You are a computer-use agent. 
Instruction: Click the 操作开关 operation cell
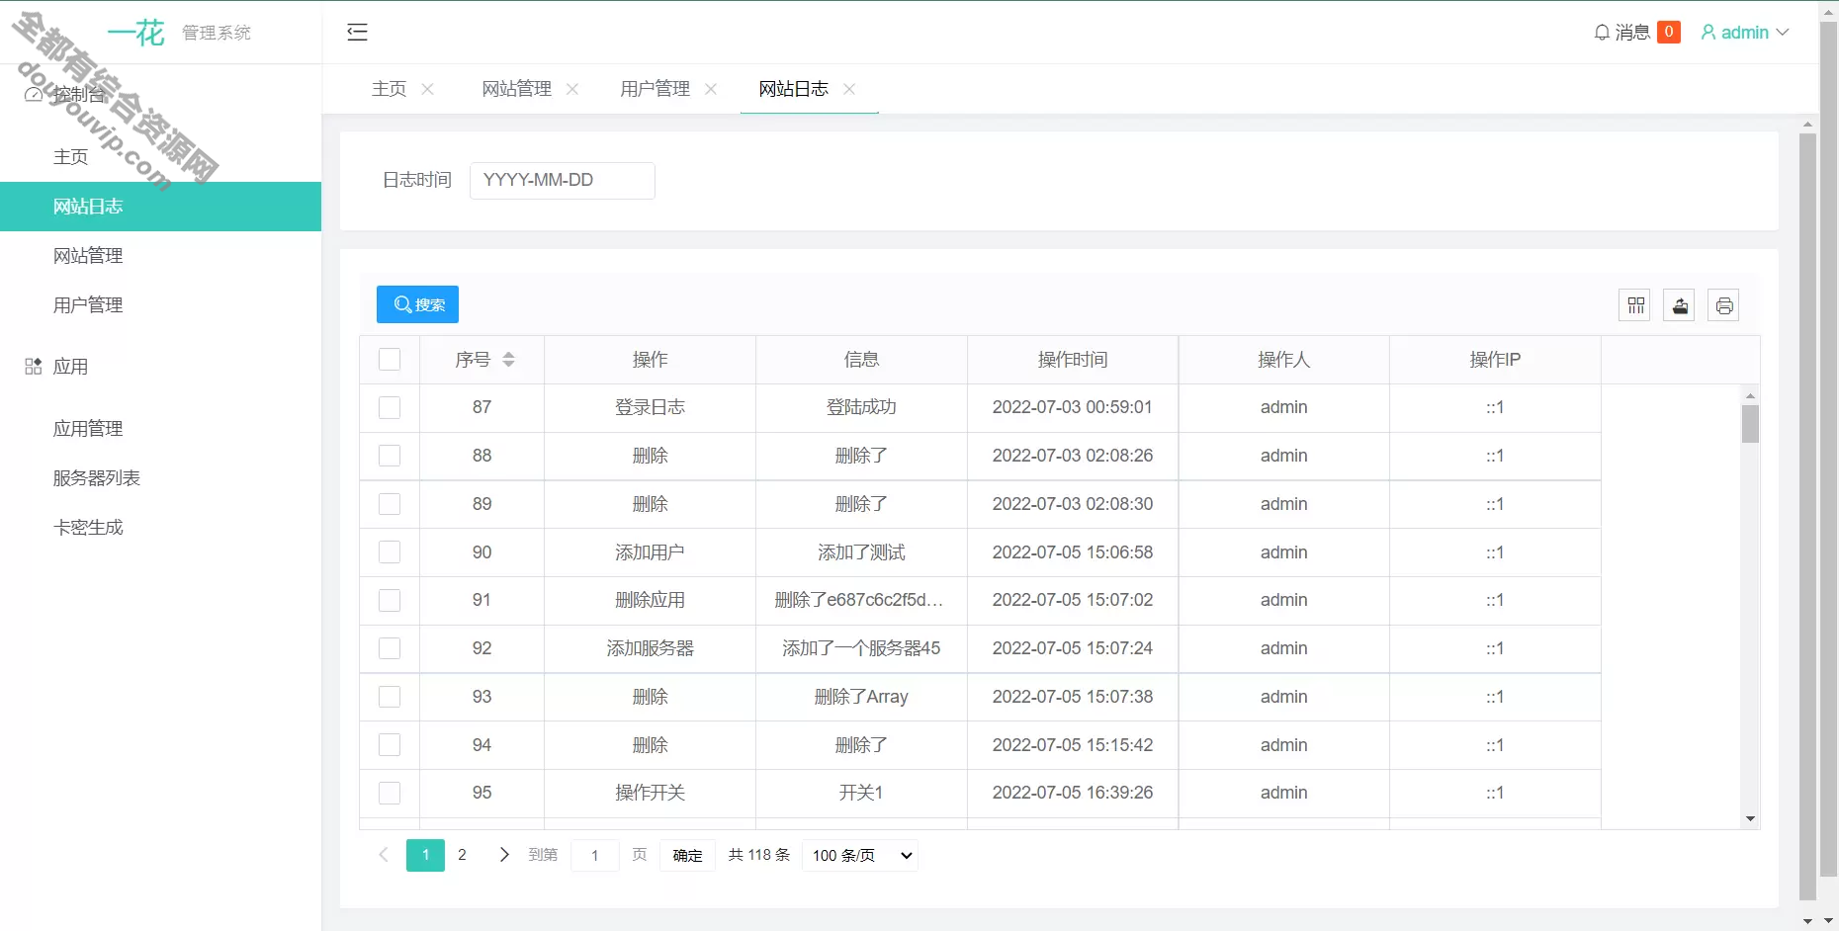click(650, 794)
